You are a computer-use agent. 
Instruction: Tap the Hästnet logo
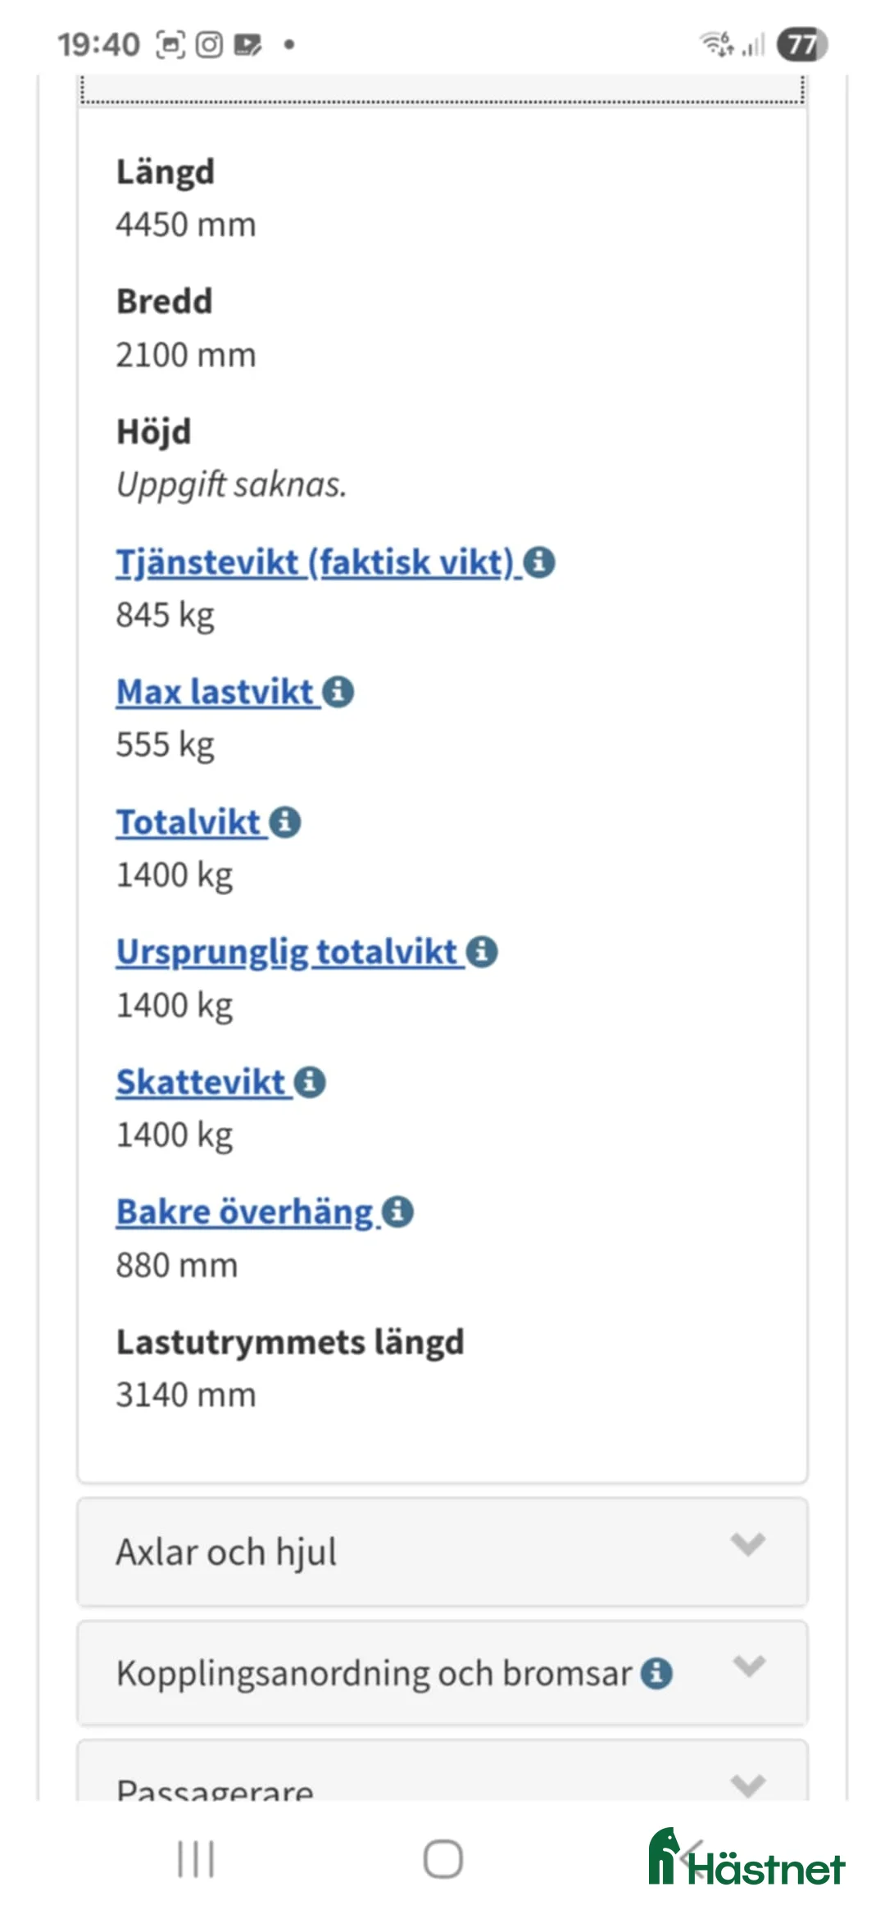(747, 1859)
